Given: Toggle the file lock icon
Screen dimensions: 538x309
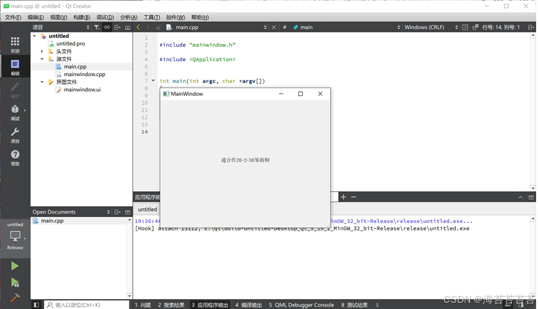Looking at the screenshot, I should (x=158, y=27).
